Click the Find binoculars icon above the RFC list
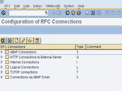Screen dimensions: 122x91 coord(10,41)
